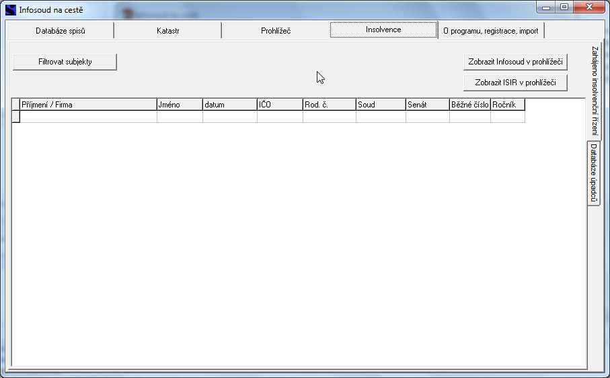Select the Insolvence tab
Screen dimensions: 610x378
point(383,30)
